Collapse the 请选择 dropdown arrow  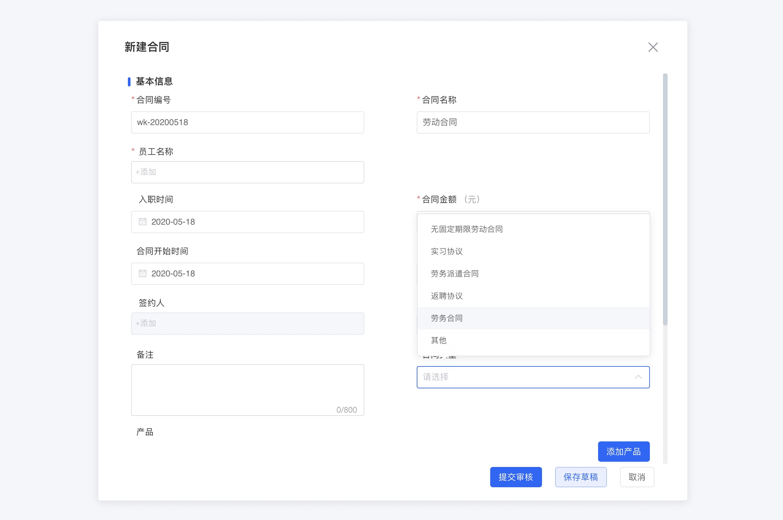(x=638, y=377)
